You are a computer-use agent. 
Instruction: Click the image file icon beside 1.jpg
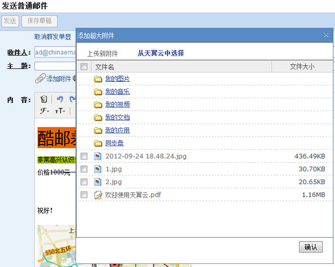point(98,169)
